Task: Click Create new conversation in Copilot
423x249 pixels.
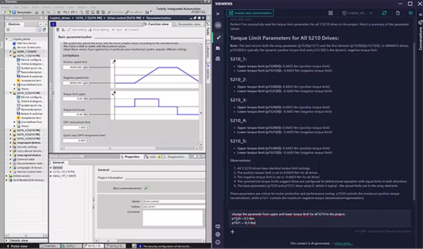Action: click(250, 13)
